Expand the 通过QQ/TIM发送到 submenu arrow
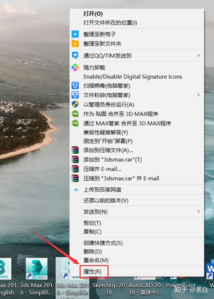Viewport: 214px width, 299px height. 198,55
